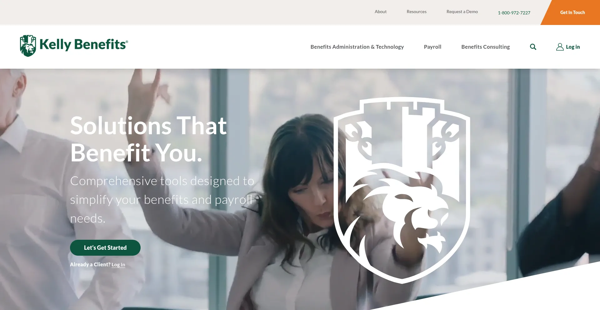
Task: Click the user profile icon beside Log in
Action: 560,47
